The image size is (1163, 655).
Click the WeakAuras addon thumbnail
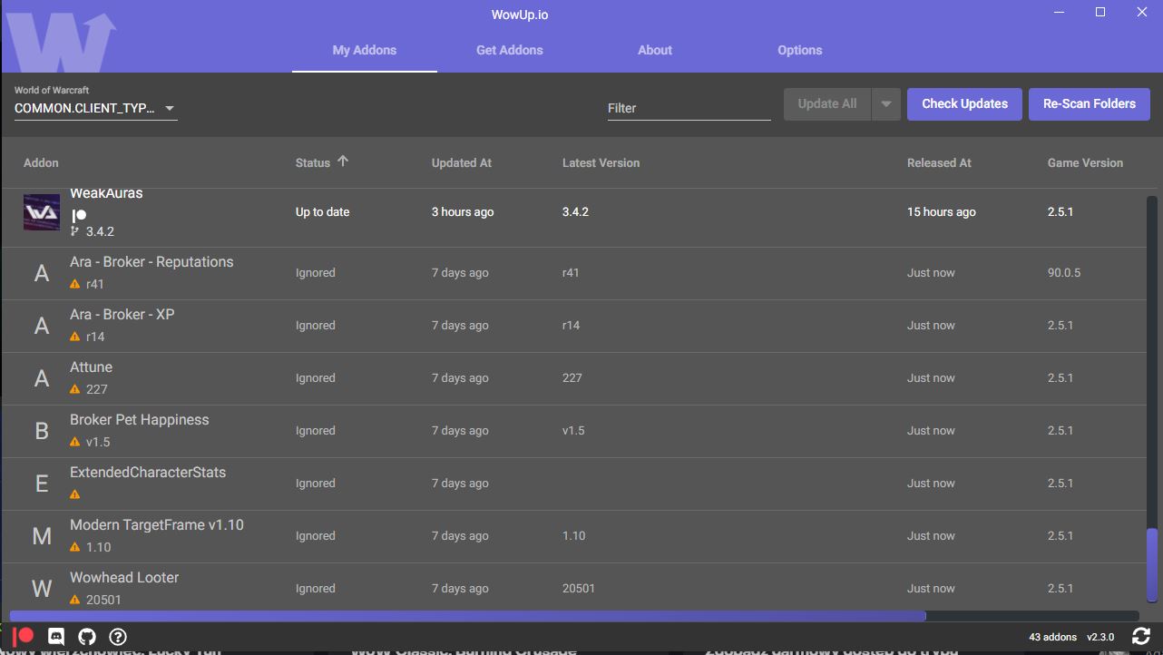41,212
